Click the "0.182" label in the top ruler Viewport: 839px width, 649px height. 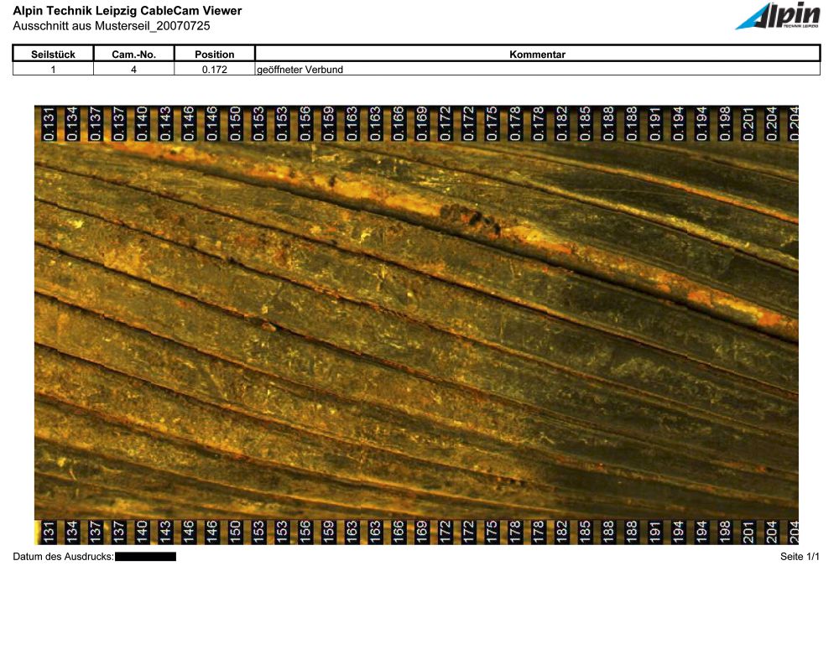pyautogui.click(x=561, y=123)
